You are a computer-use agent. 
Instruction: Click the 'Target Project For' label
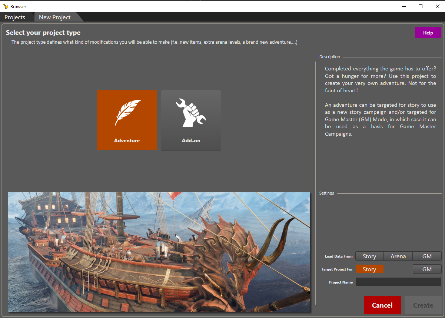pyautogui.click(x=337, y=269)
